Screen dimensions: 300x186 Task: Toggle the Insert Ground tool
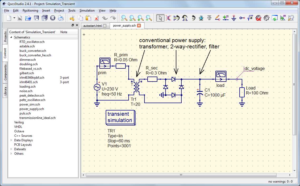[234, 18]
